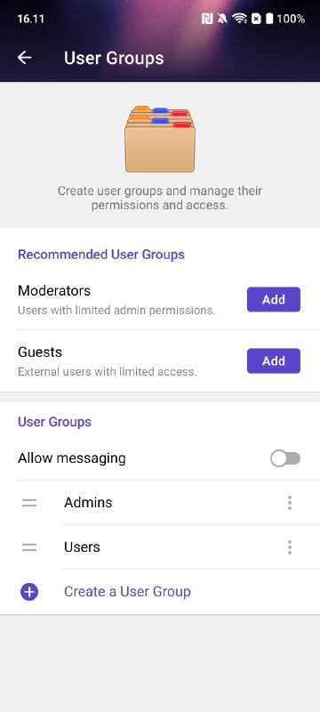Add the Moderators recommended group

pyautogui.click(x=274, y=299)
